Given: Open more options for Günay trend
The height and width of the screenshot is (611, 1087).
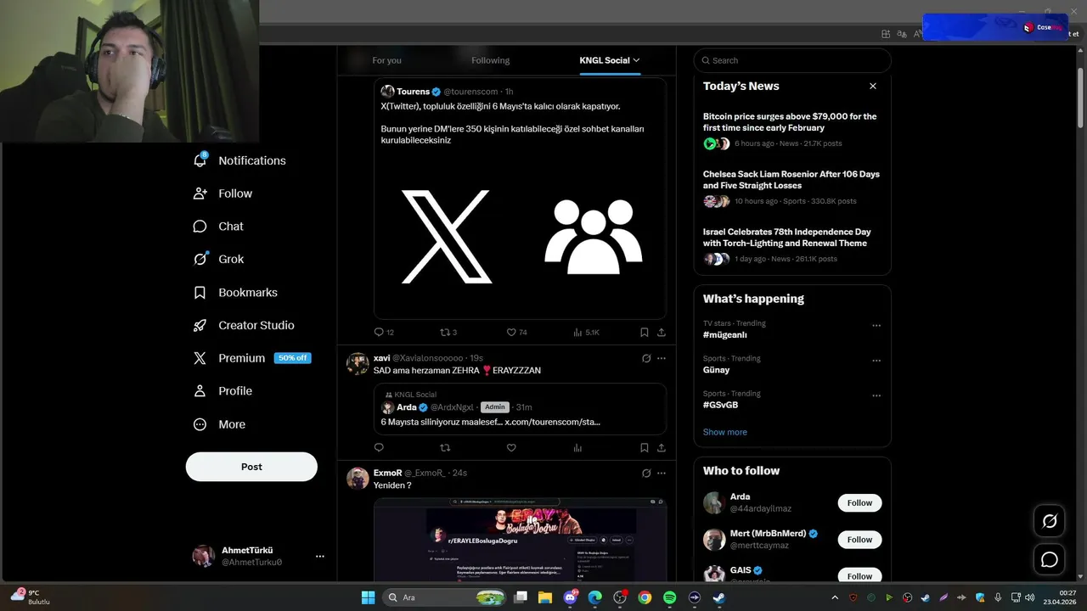Looking at the screenshot, I should (876, 361).
